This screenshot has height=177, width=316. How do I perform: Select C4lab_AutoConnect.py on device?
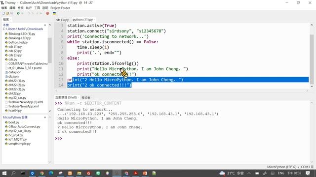[x=24, y=126]
